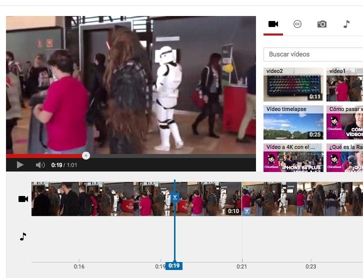The width and height of the screenshot is (363, 278).
Task: Open the video camera tab
Action: click(273, 24)
